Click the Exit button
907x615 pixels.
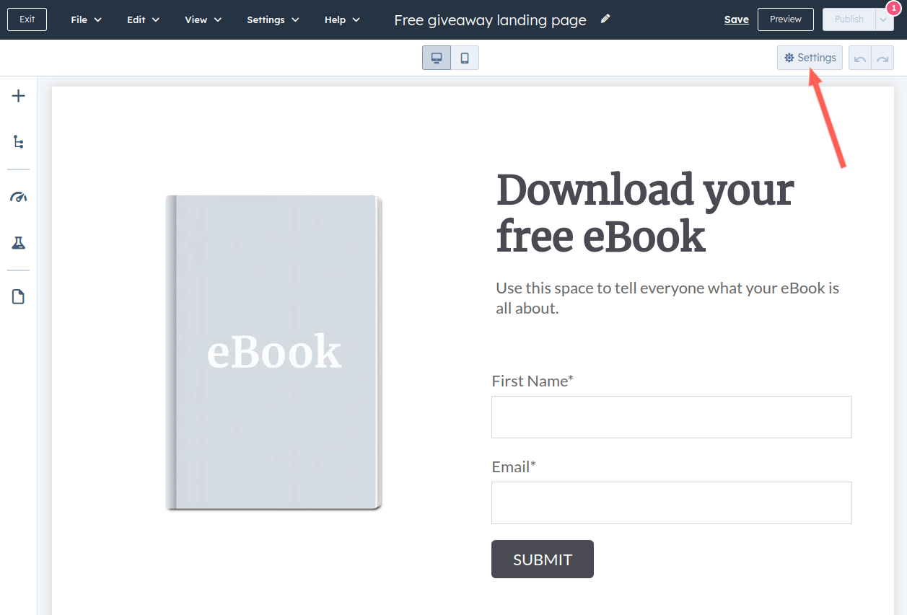(27, 19)
